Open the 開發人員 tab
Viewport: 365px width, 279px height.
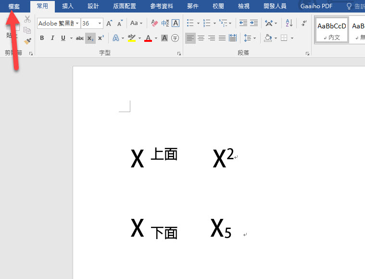[x=275, y=6]
